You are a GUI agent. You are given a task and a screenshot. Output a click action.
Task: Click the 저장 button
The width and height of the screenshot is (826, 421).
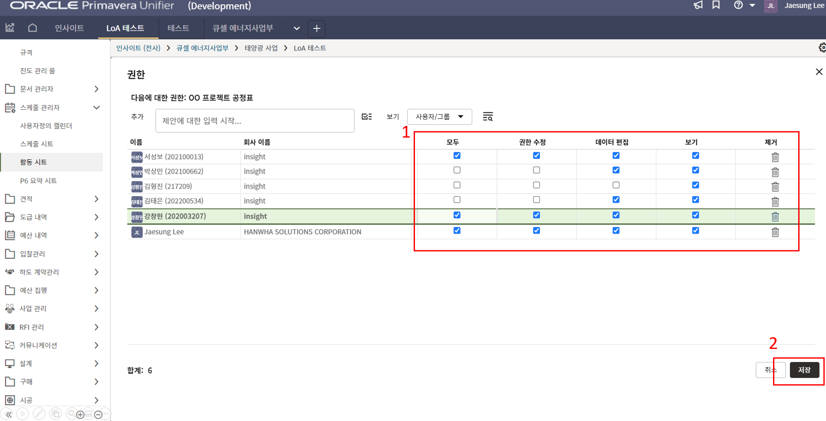pos(804,370)
